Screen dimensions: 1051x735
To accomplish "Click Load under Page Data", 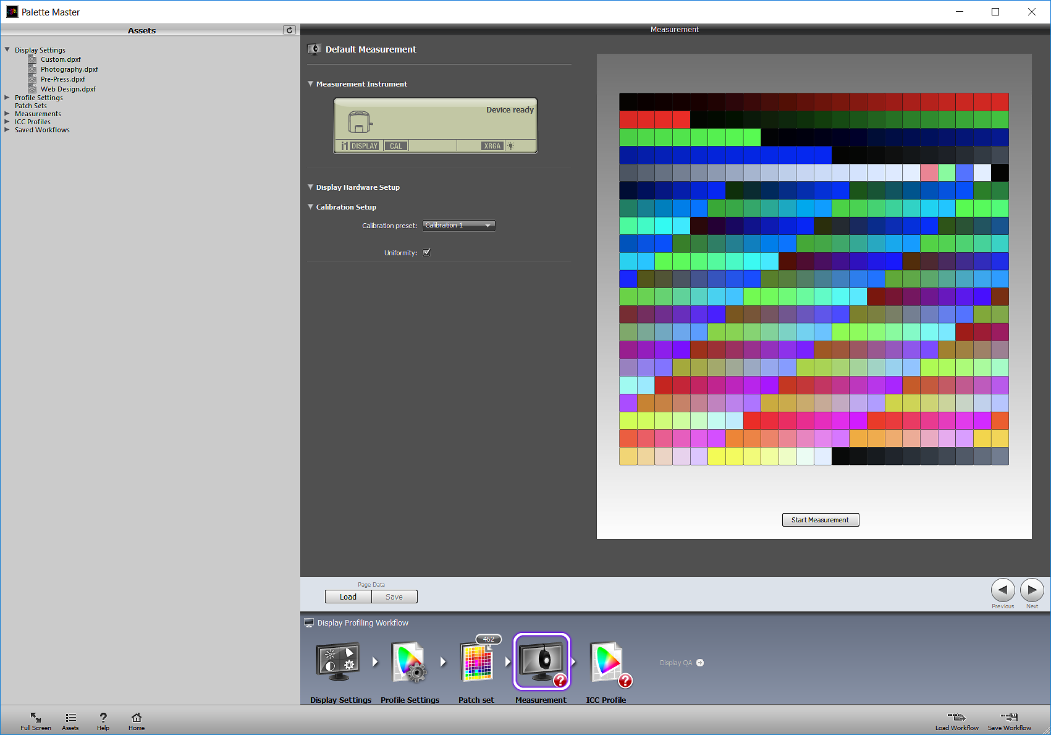I will click(x=348, y=596).
